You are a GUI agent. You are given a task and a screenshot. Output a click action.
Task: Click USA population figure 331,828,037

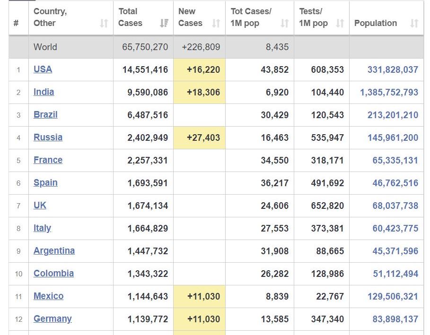pyautogui.click(x=393, y=70)
